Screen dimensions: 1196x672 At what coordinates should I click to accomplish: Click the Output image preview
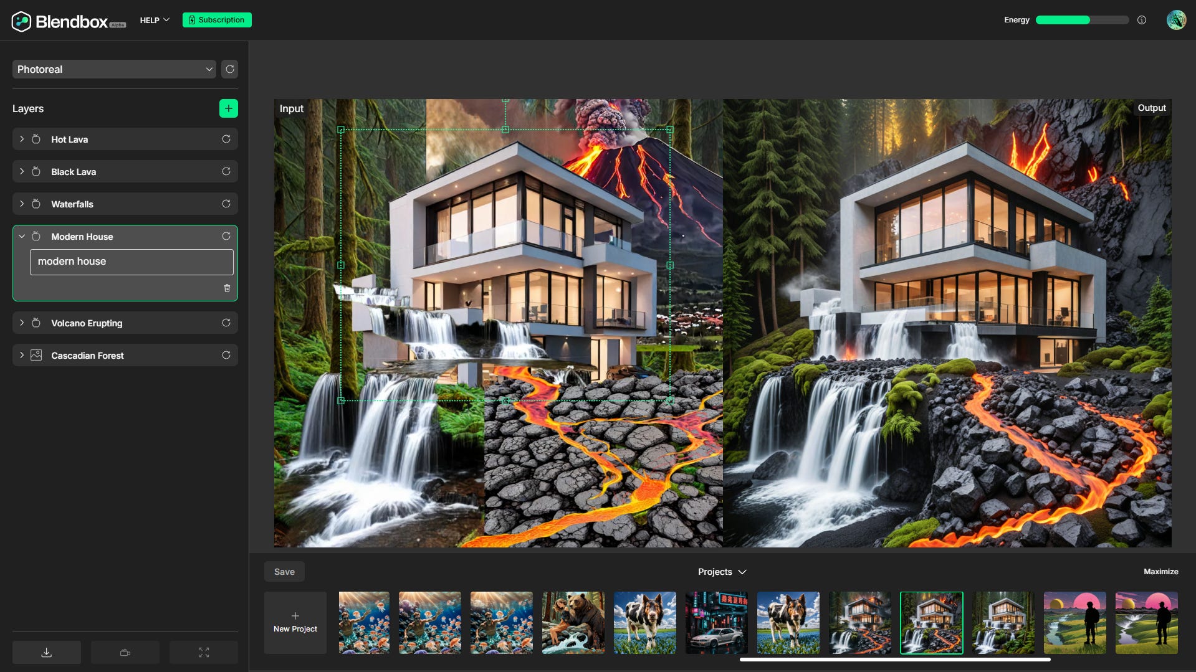pyautogui.click(x=947, y=323)
